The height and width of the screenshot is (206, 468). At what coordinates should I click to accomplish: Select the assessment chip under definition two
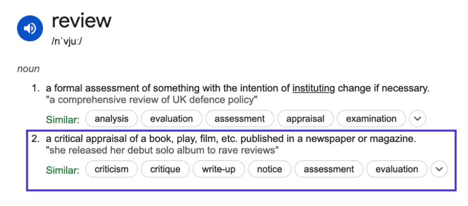click(x=329, y=169)
